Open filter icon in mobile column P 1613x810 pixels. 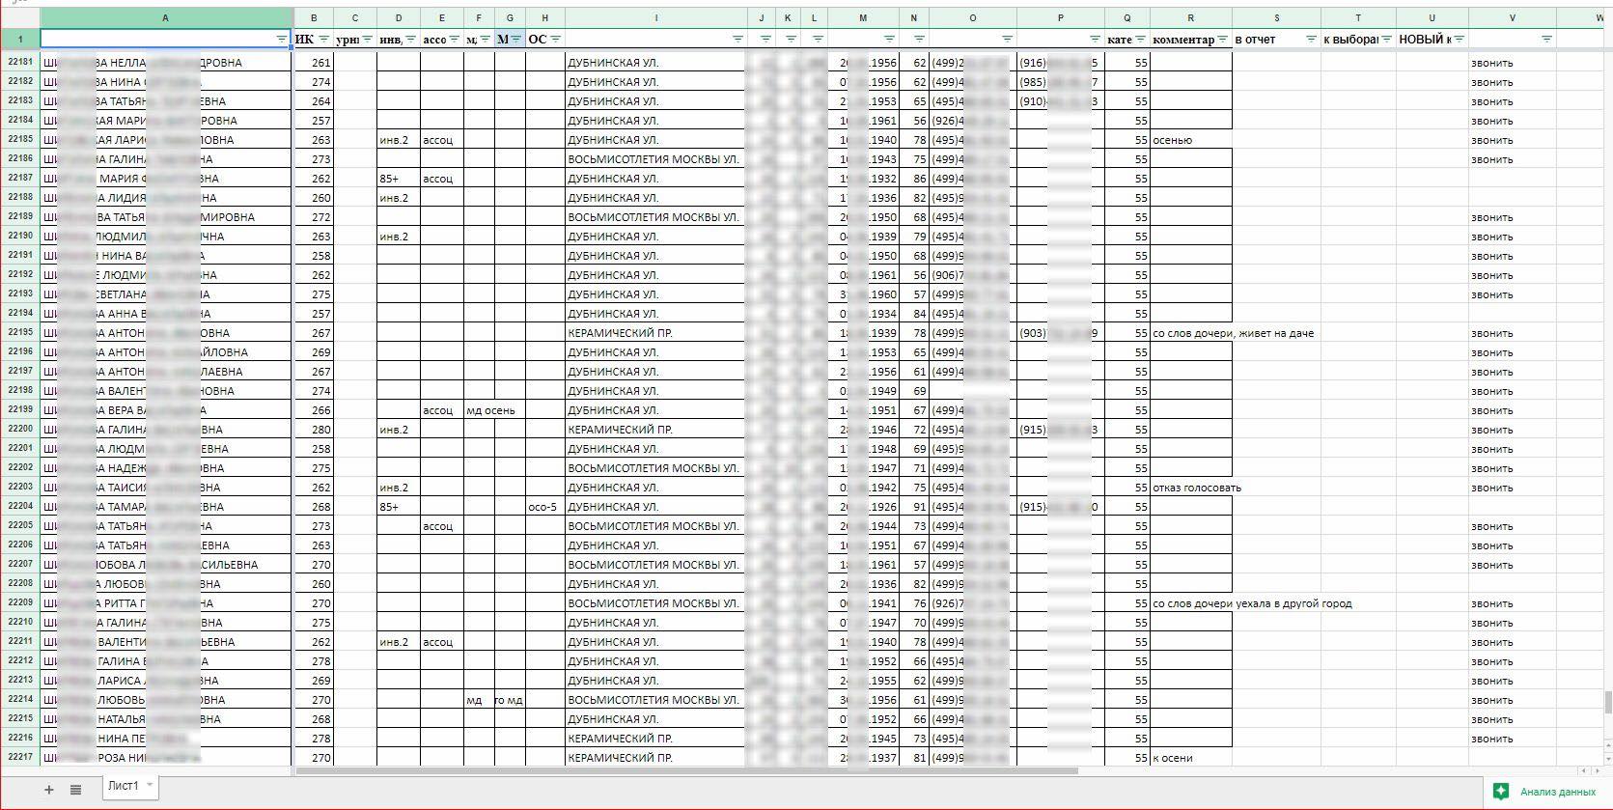coord(1095,40)
